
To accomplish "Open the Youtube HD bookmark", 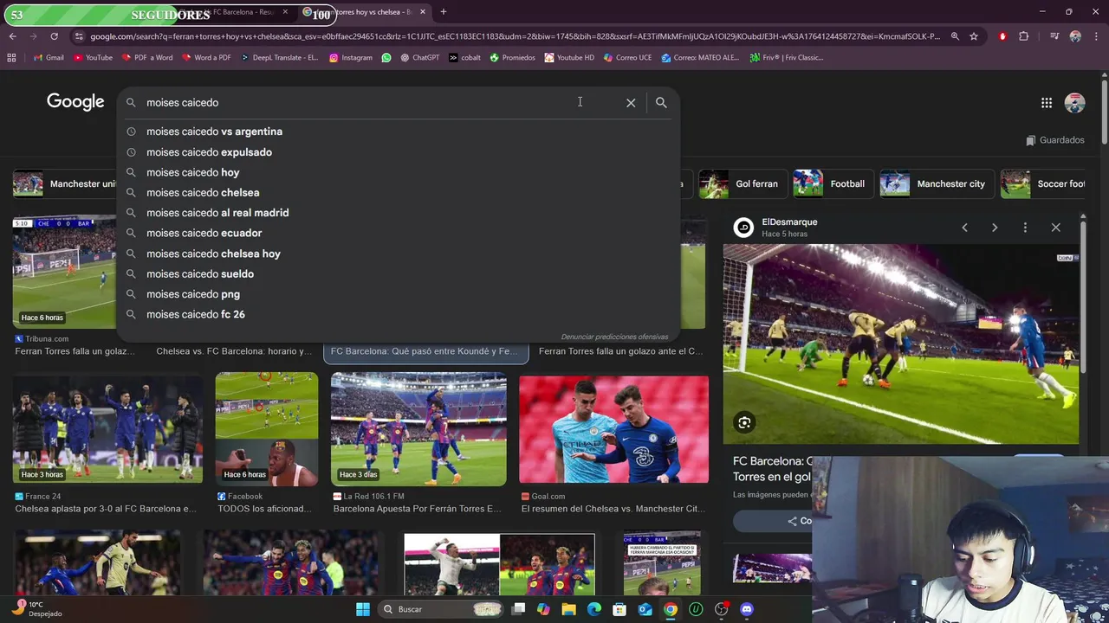I will (x=569, y=58).
